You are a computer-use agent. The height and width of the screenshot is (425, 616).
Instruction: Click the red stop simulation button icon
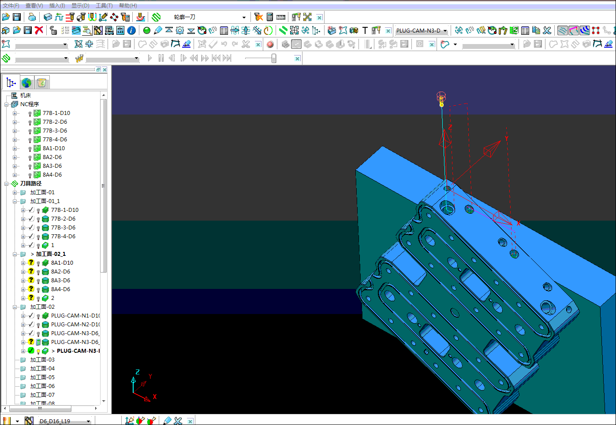pos(270,44)
